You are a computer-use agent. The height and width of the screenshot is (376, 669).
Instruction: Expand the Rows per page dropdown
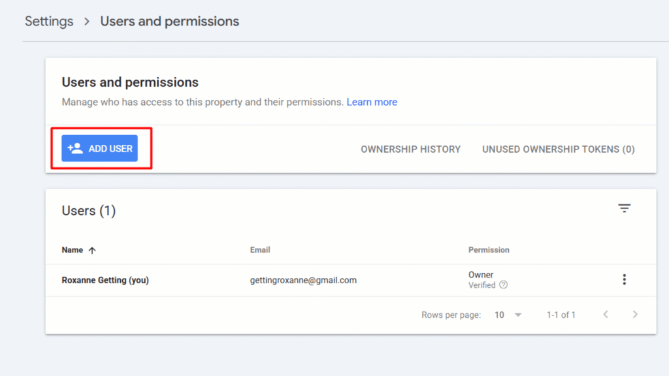click(x=518, y=315)
